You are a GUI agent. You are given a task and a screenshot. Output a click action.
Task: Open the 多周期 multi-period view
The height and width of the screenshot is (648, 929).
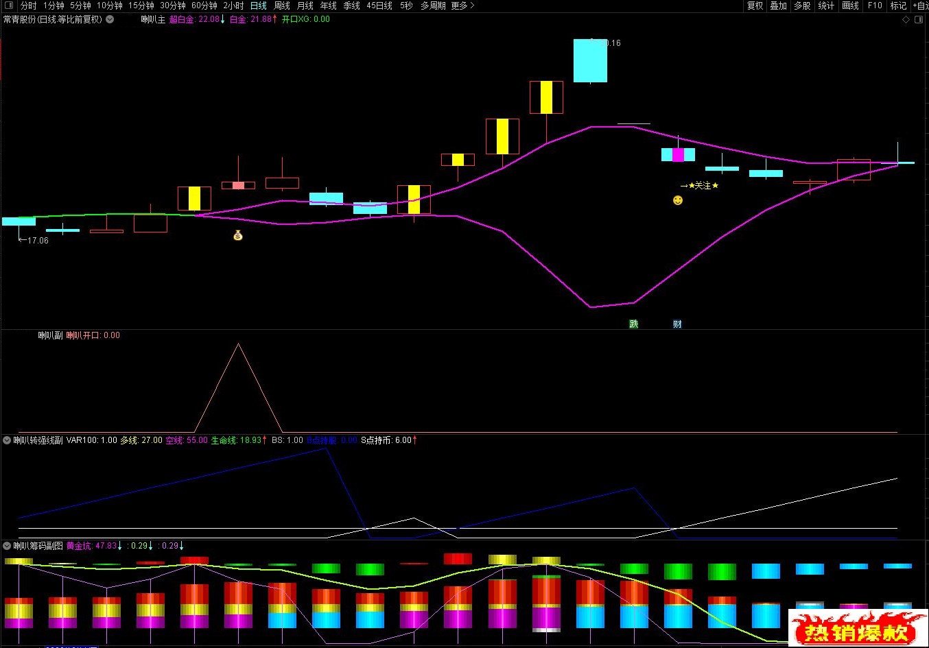pyautogui.click(x=433, y=5)
